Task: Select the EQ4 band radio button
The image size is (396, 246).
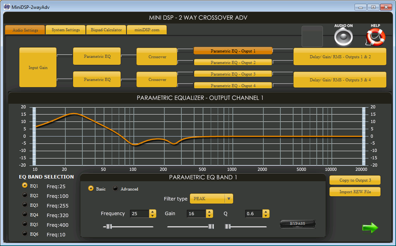Action: 24,214
